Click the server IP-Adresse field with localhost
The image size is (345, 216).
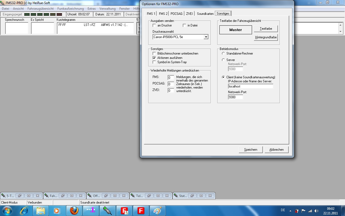(250, 86)
